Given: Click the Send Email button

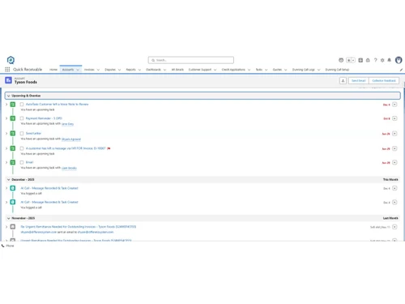Looking at the screenshot, I should pos(359,80).
